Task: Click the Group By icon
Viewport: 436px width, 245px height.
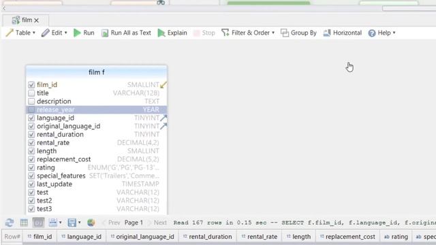Action: [285, 33]
